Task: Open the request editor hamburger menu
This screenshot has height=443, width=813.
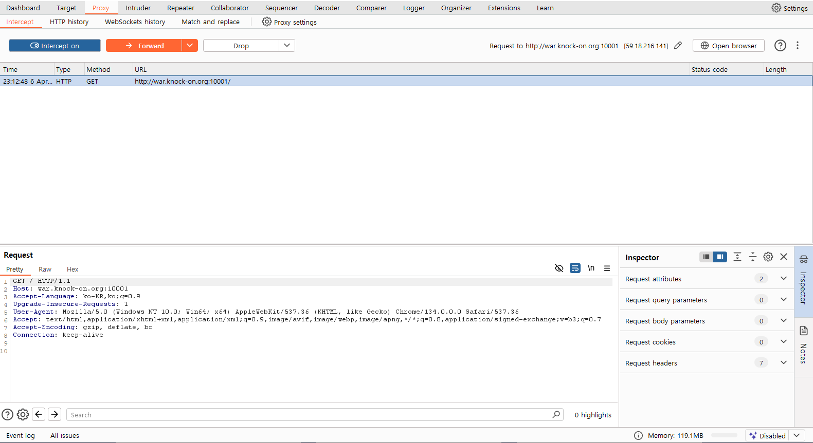Action: pyautogui.click(x=607, y=268)
